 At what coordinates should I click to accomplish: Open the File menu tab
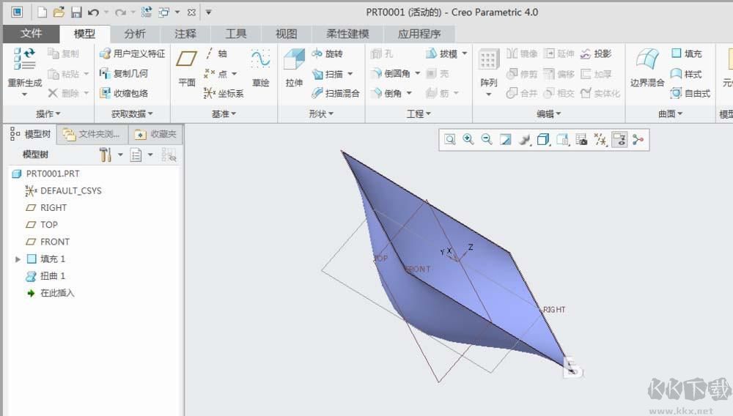coord(32,34)
